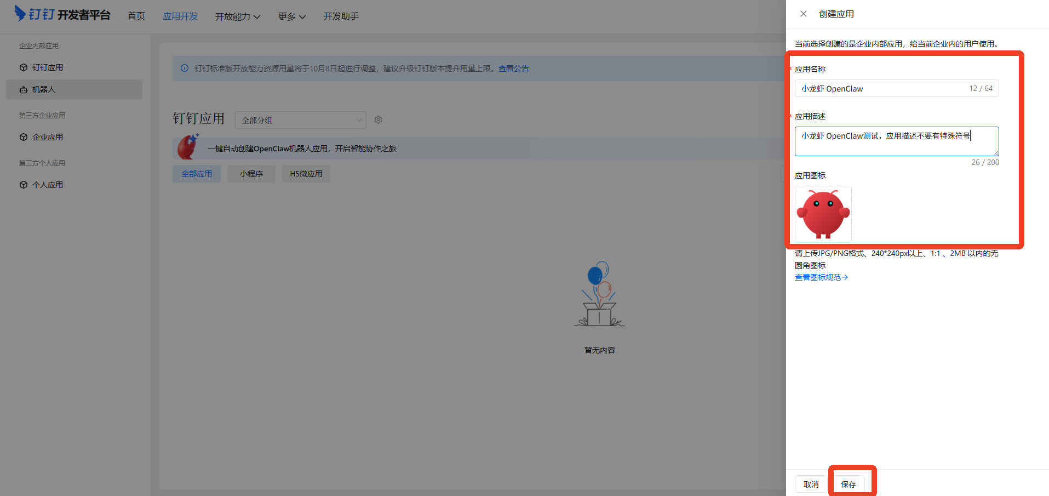Open 个人应用 in the sidebar
The image size is (1049, 496).
tap(48, 185)
